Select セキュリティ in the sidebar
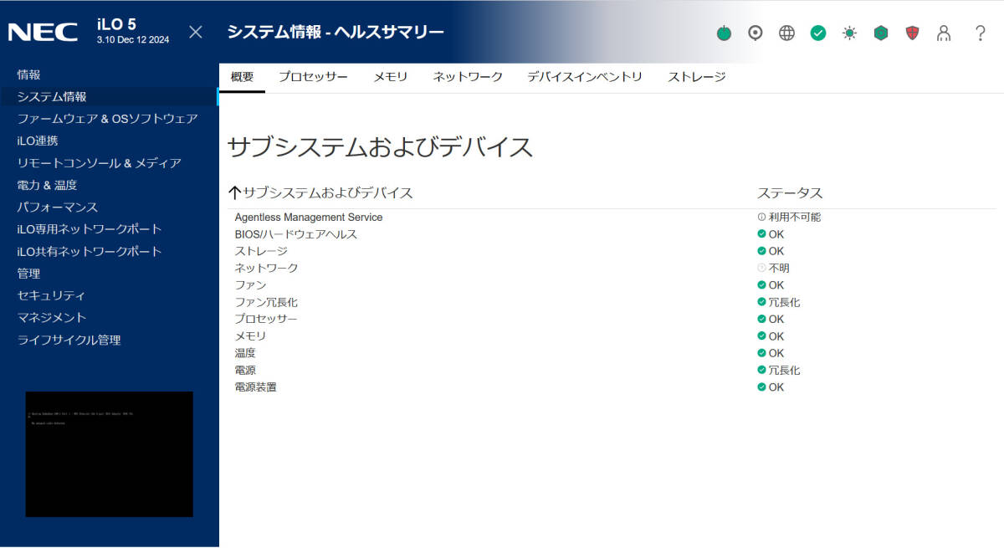This screenshot has height=548, width=1004. pyautogui.click(x=51, y=295)
